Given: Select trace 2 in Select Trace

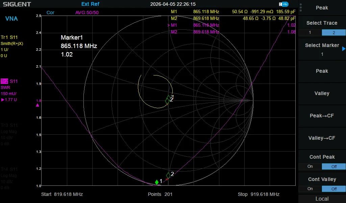Looking at the screenshot, I should click(x=333, y=32).
